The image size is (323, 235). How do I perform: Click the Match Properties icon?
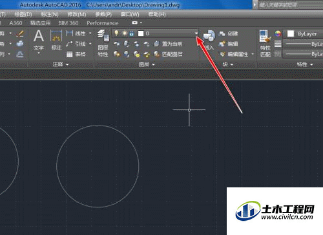(x=265, y=36)
